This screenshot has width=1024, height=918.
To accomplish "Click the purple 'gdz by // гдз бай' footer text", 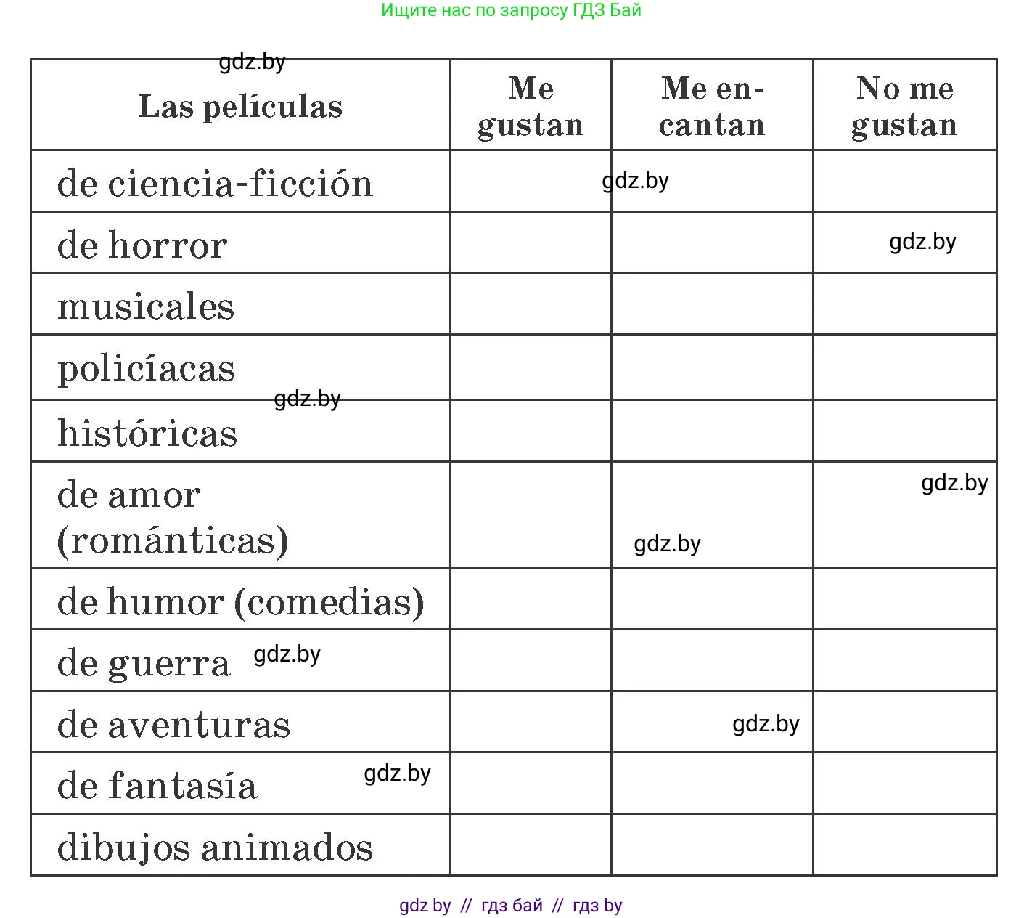I will 510,905.
